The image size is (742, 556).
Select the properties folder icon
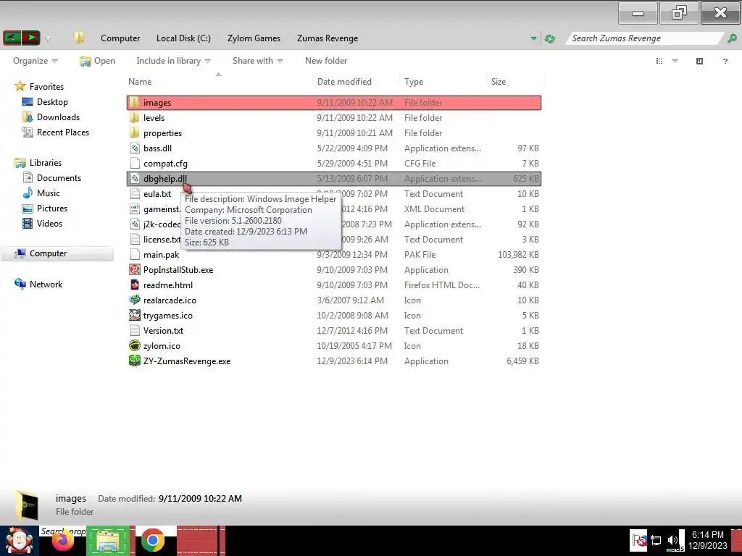tap(134, 133)
